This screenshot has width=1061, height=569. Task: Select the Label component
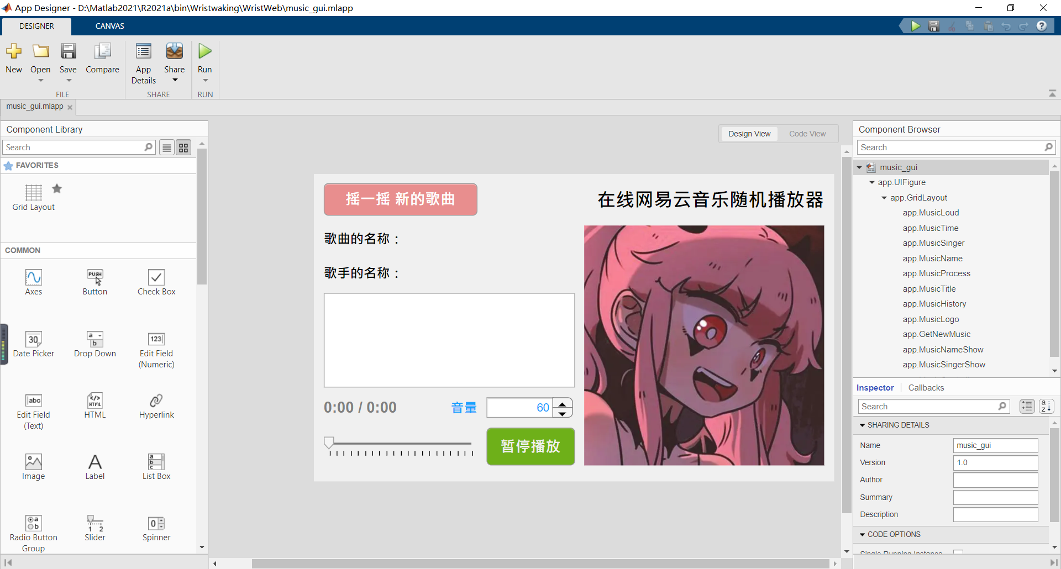pyautogui.click(x=95, y=467)
